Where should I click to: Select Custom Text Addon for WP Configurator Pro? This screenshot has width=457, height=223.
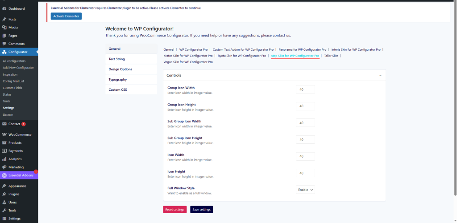click(x=243, y=50)
